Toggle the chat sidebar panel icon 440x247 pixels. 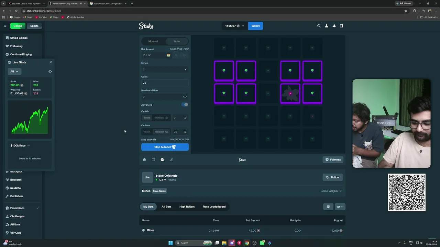(342, 26)
